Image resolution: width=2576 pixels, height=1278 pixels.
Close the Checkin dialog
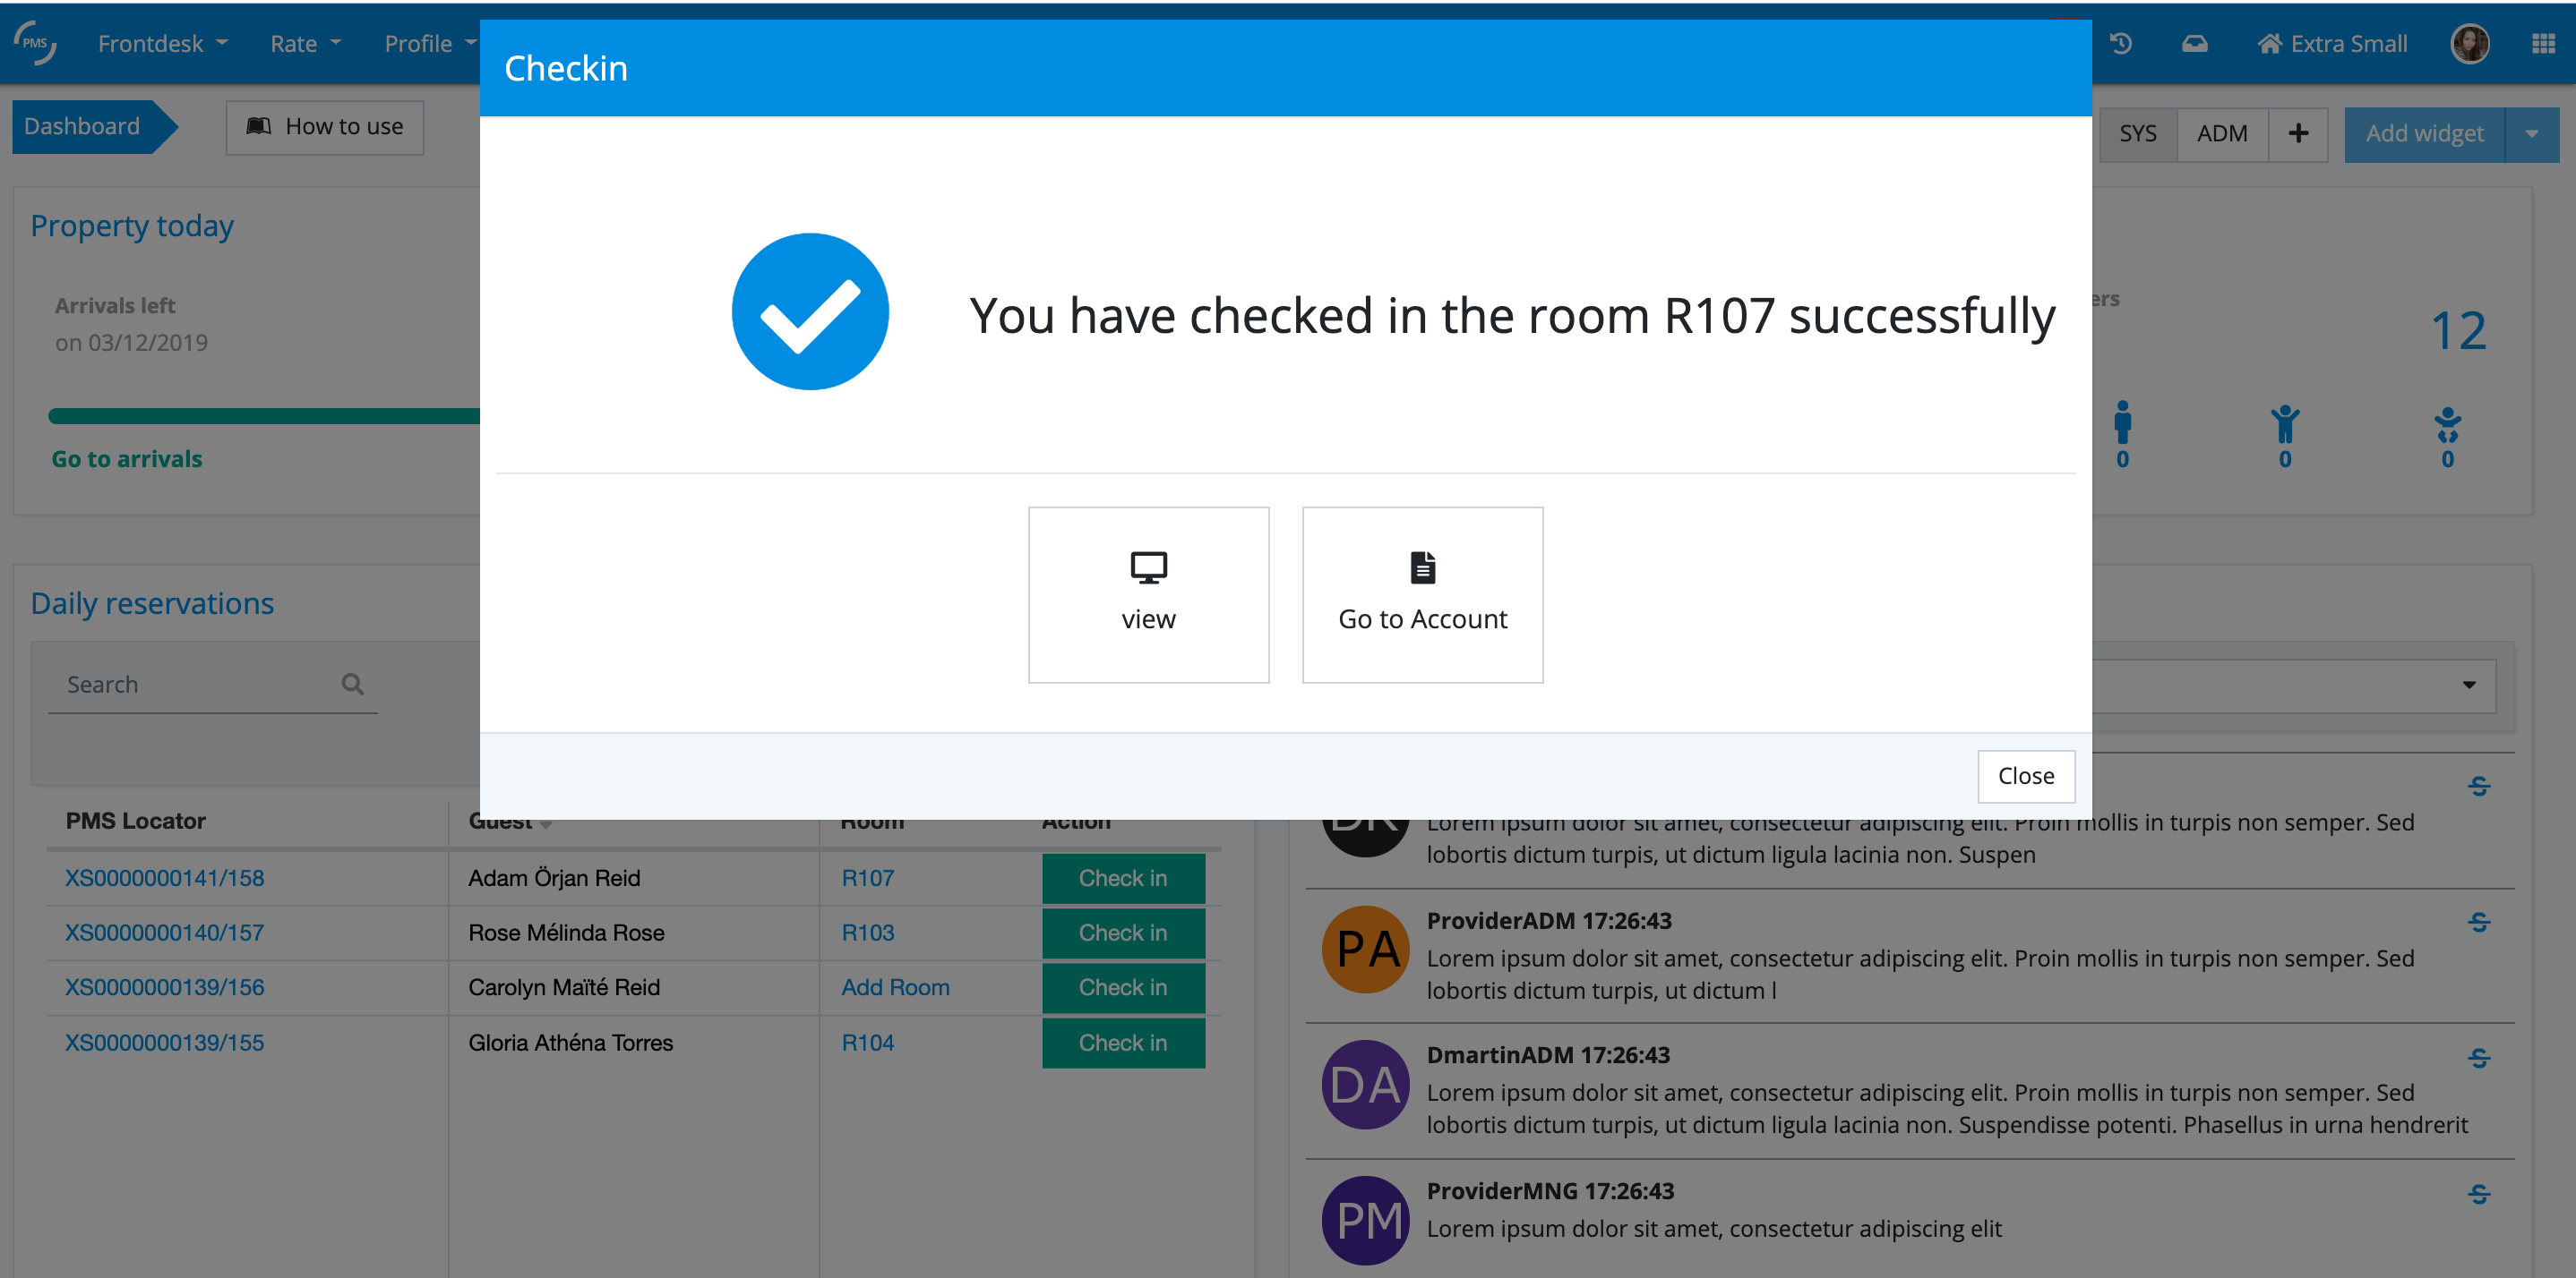click(x=2025, y=777)
